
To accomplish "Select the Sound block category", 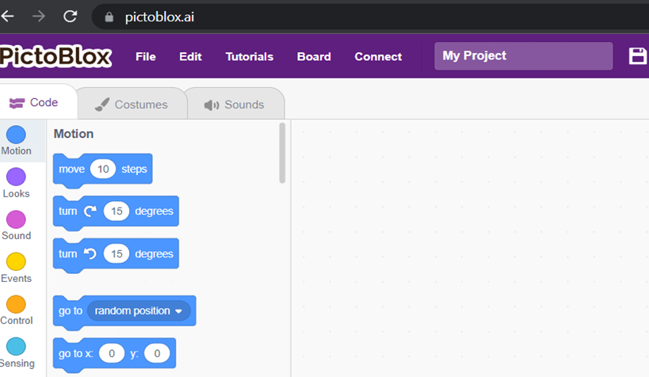I will [17, 226].
